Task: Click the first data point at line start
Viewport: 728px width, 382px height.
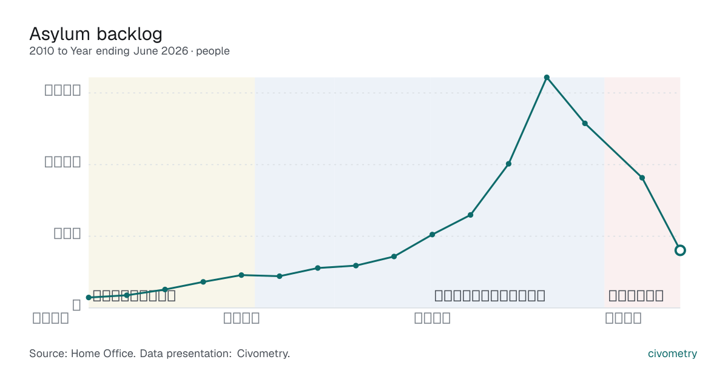Action: tap(89, 298)
